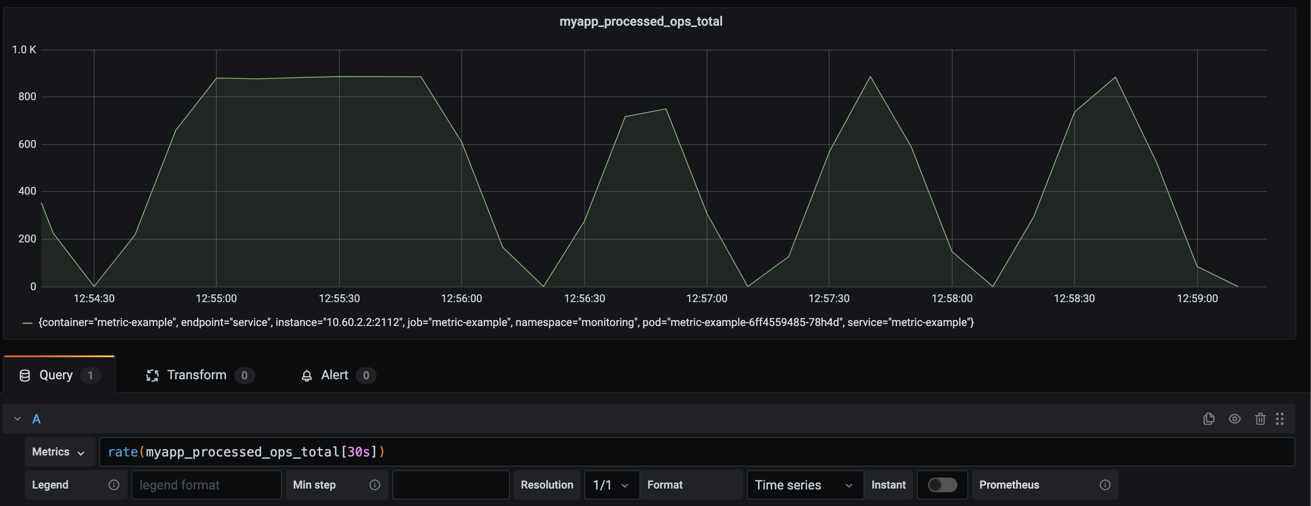
Task: Click the Min step info icon
Action: point(374,484)
